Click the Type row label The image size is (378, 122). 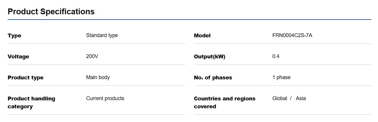tap(14, 36)
